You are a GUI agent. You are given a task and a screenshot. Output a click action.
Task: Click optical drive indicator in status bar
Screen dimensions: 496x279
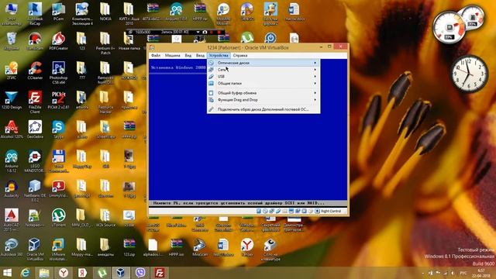coord(265,211)
